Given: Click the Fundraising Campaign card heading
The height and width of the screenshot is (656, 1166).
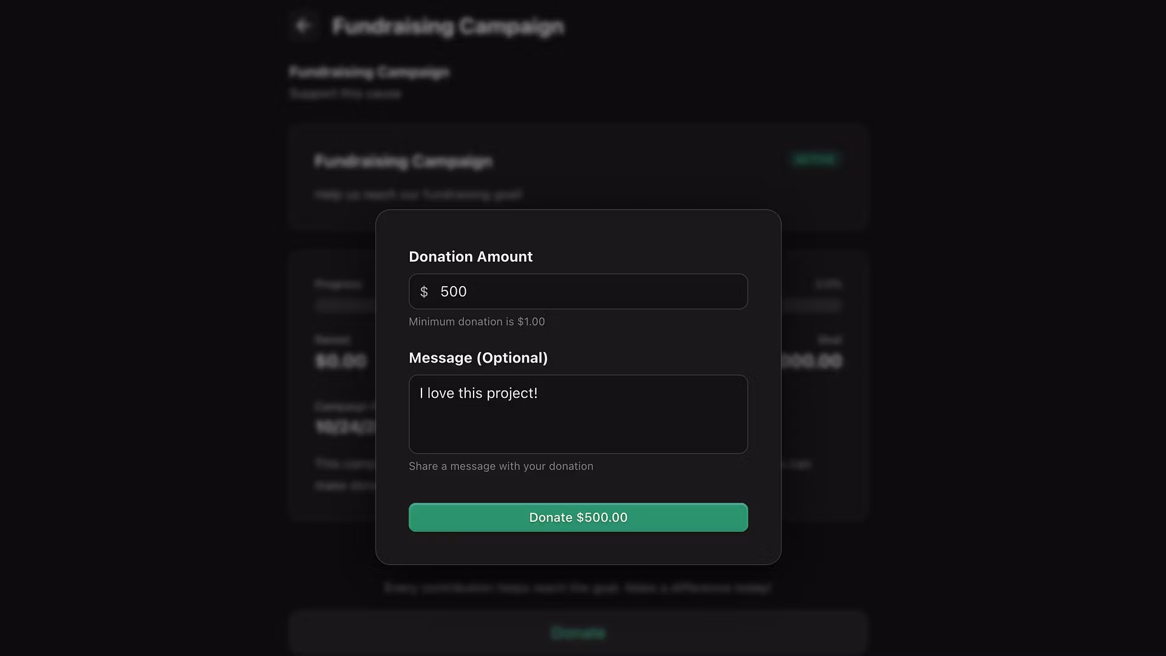Looking at the screenshot, I should [x=404, y=162].
